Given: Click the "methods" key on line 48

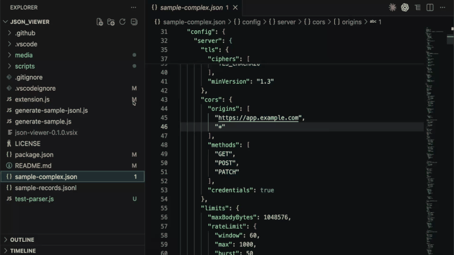Looking at the screenshot, I should [223, 145].
